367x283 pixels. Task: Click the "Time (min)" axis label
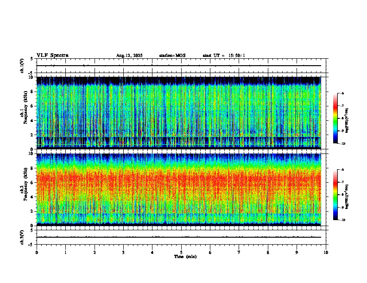click(185, 257)
